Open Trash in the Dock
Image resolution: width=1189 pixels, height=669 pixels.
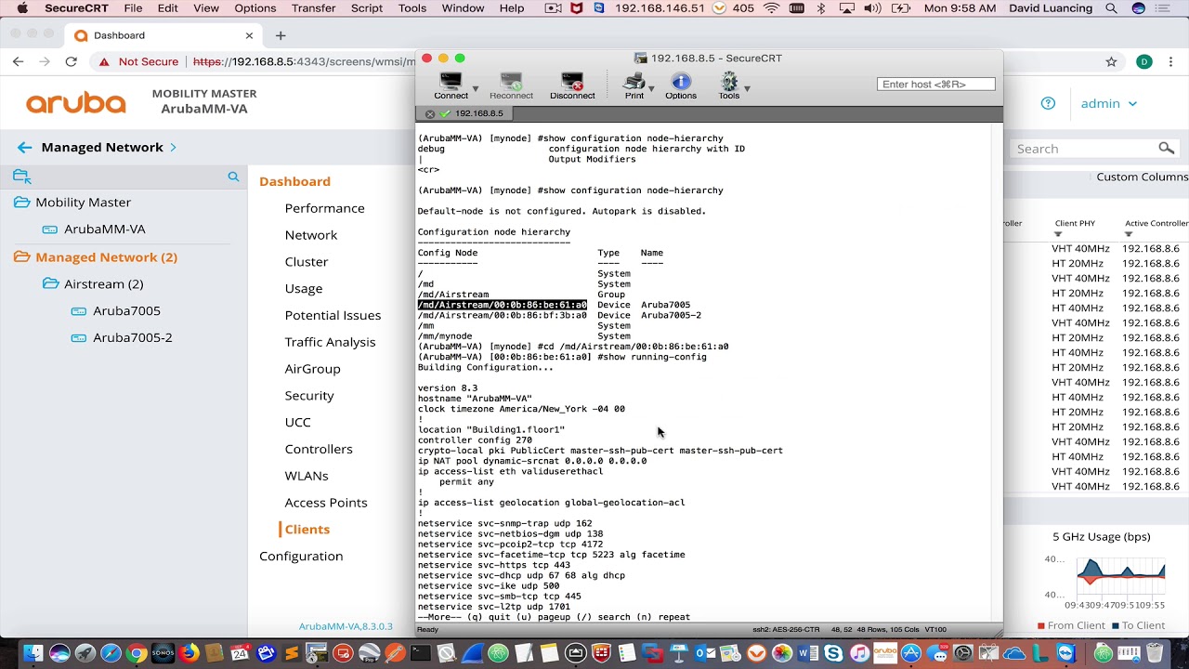point(1156,653)
